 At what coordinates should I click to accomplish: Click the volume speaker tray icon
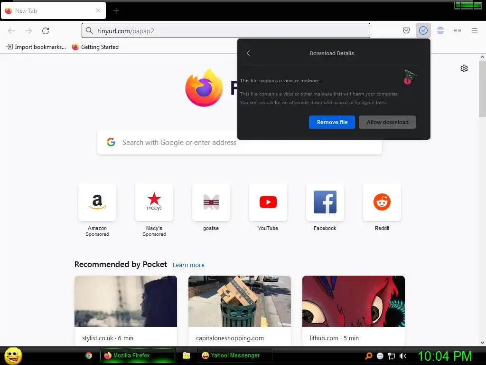[x=403, y=356]
